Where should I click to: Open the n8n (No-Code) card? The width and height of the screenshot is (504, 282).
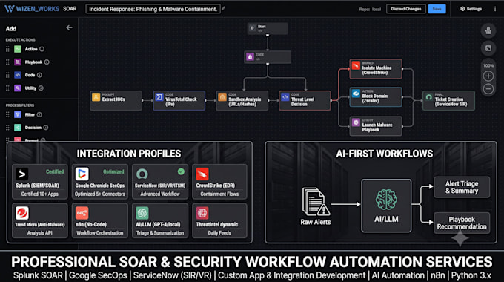[100, 220]
